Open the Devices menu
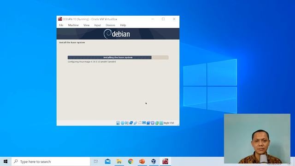The width and height of the screenshot is (295, 166). click(111, 25)
